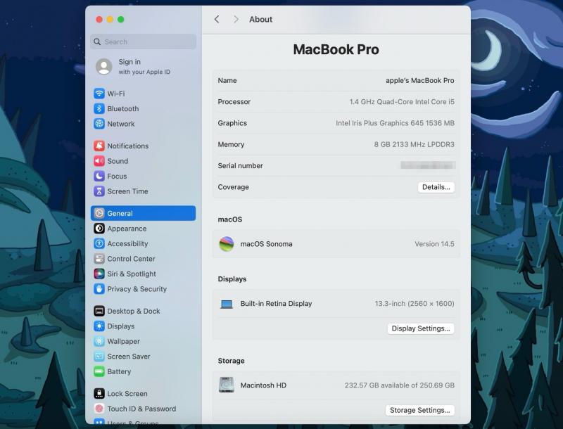Select Network label in sidebar
Viewport: 563px width, 429px height.
[121, 124]
